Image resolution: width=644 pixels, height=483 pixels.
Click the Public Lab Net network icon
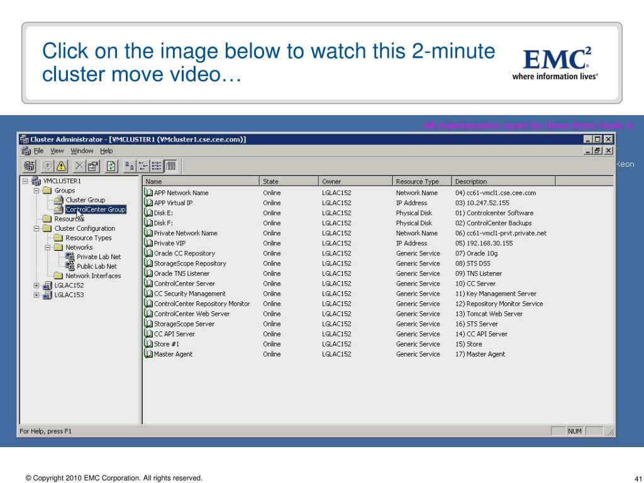click(x=70, y=266)
